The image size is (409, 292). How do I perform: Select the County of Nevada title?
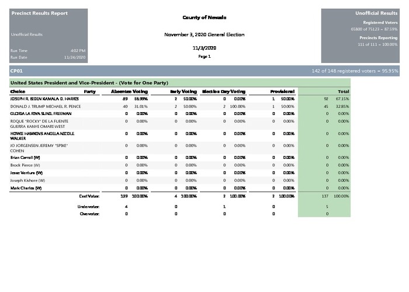point(204,18)
